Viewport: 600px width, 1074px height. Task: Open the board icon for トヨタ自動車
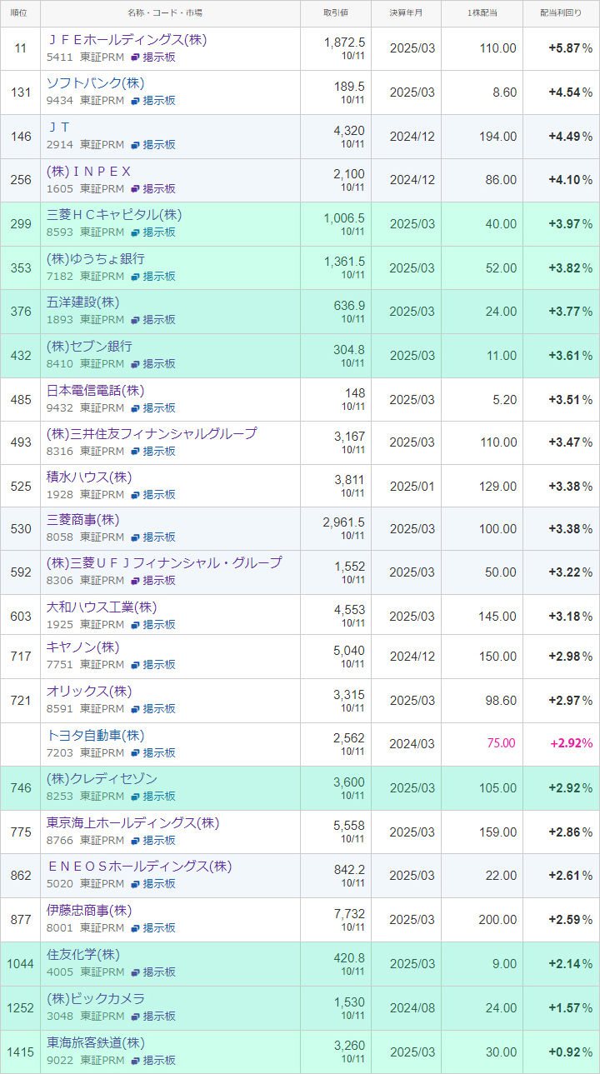pos(135,752)
